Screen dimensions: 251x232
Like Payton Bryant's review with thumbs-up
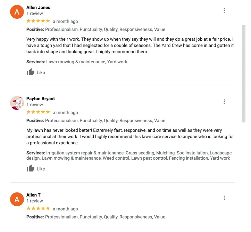coord(31,169)
